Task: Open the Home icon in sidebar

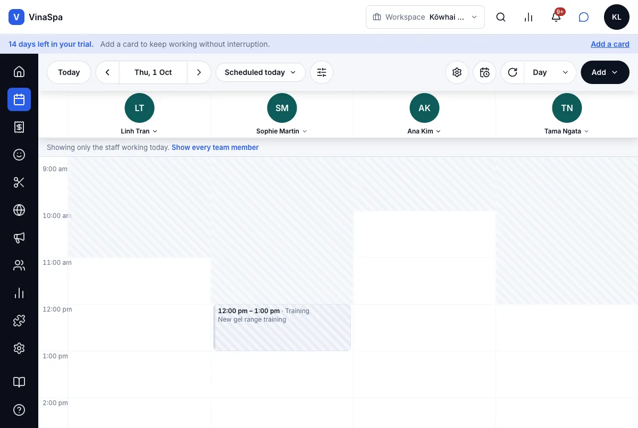Action: click(19, 72)
